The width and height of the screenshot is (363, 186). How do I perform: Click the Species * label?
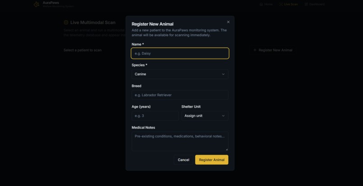click(x=139, y=65)
